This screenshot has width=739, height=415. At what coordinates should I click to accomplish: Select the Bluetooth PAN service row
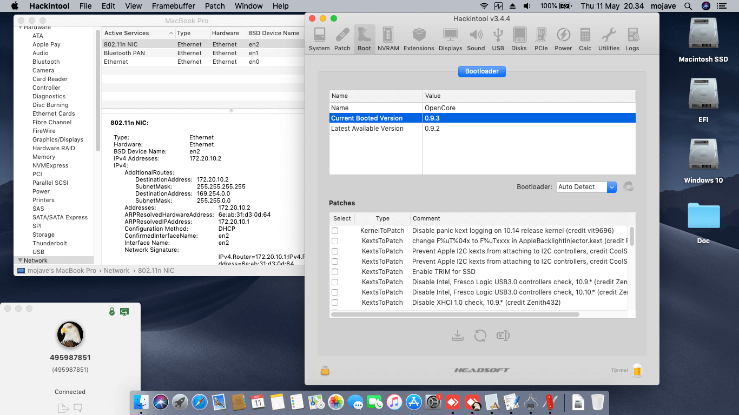click(x=203, y=53)
